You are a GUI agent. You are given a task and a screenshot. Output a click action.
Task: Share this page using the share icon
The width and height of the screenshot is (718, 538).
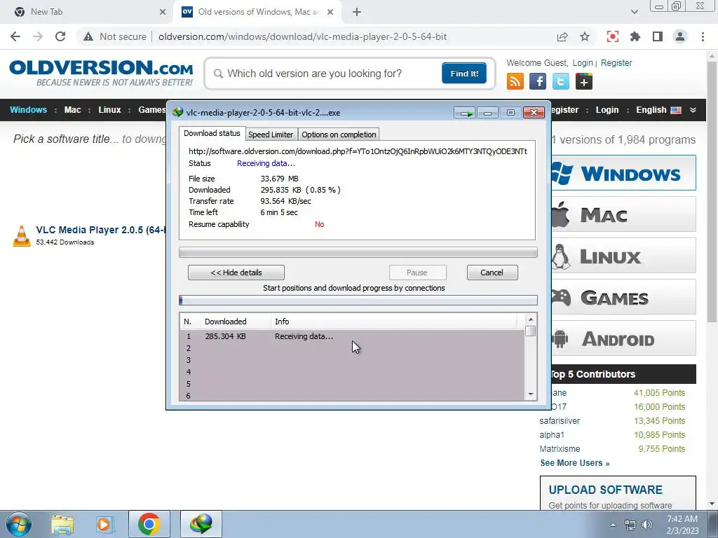[x=562, y=36]
